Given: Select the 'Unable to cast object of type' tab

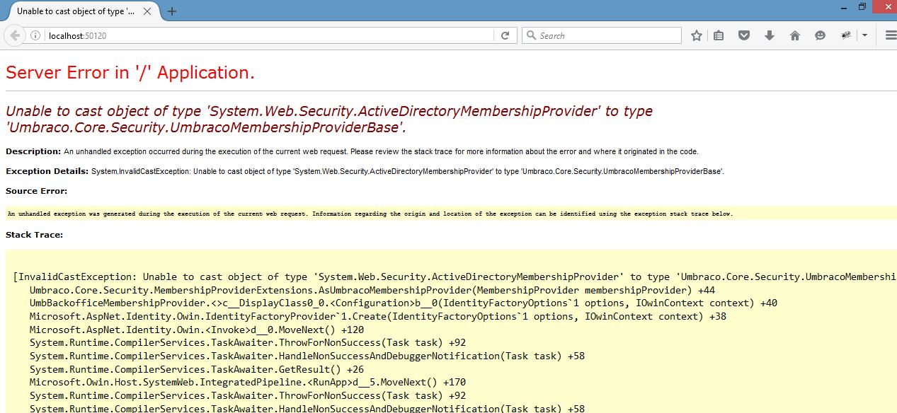Looking at the screenshot, I should [x=81, y=11].
